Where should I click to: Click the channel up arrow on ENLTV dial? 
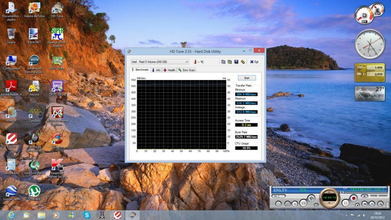tap(330, 192)
